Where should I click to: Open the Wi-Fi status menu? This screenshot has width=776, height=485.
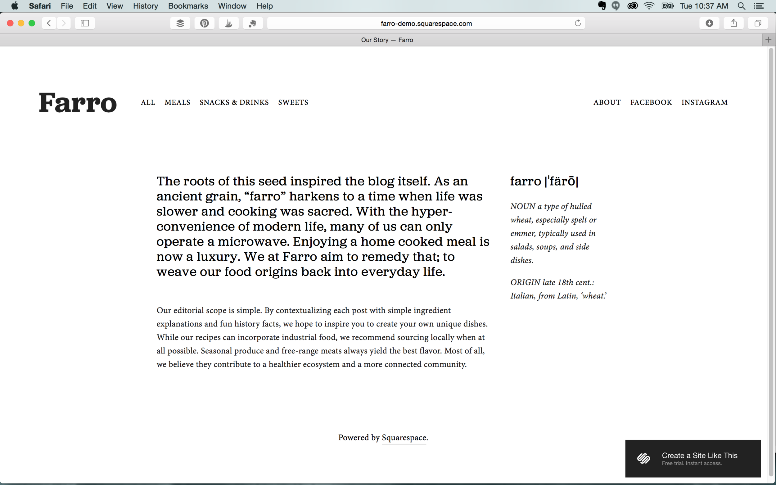tap(649, 6)
